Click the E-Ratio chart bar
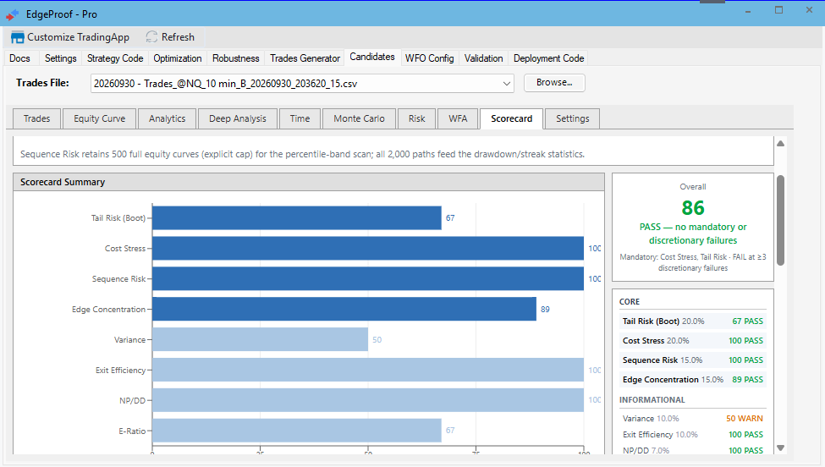 pyautogui.click(x=297, y=431)
